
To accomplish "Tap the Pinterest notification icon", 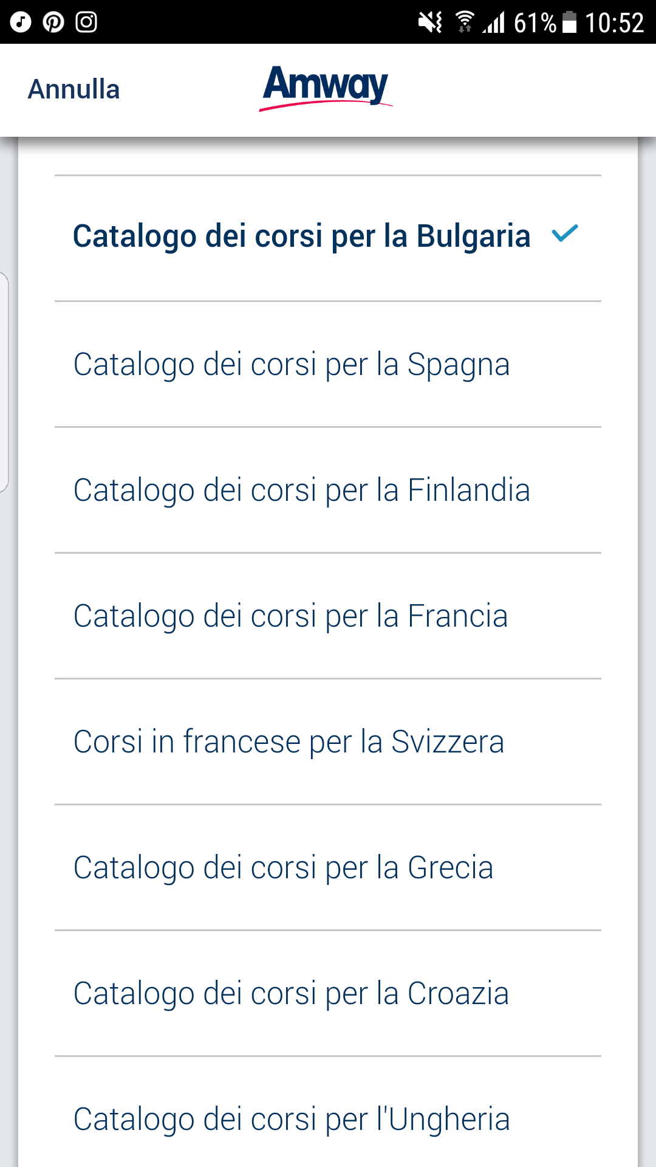I will pyautogui.click(x=53, y=22).
